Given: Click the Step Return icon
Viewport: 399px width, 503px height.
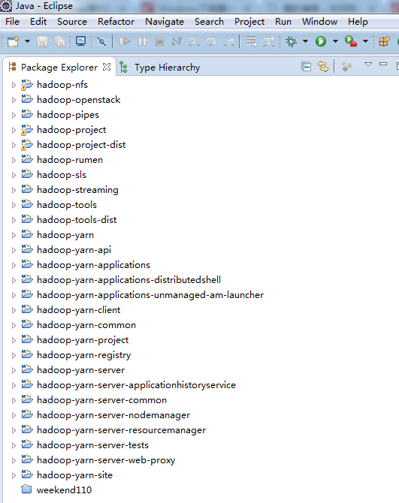Looking at the screenshot, I should [x=229, y=42].
